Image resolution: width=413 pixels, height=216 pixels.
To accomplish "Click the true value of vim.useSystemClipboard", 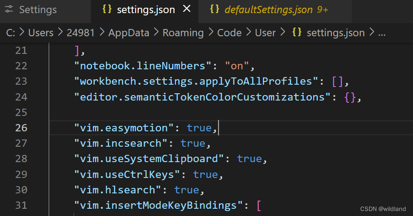I will pyautogui.click(x=249, y=158).
